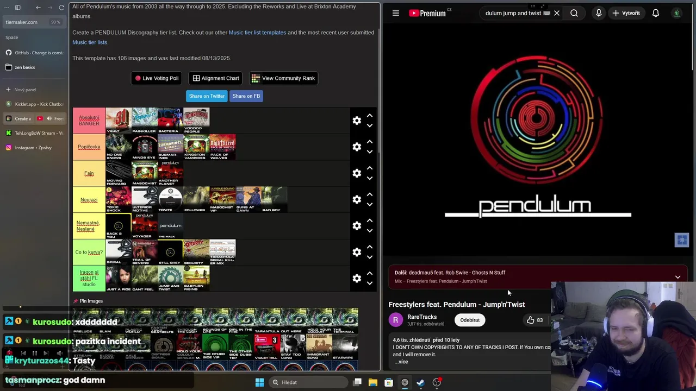Open File Explorer from taskbar
The width and height of the screenshot is (696, 391).
point(373,382)
